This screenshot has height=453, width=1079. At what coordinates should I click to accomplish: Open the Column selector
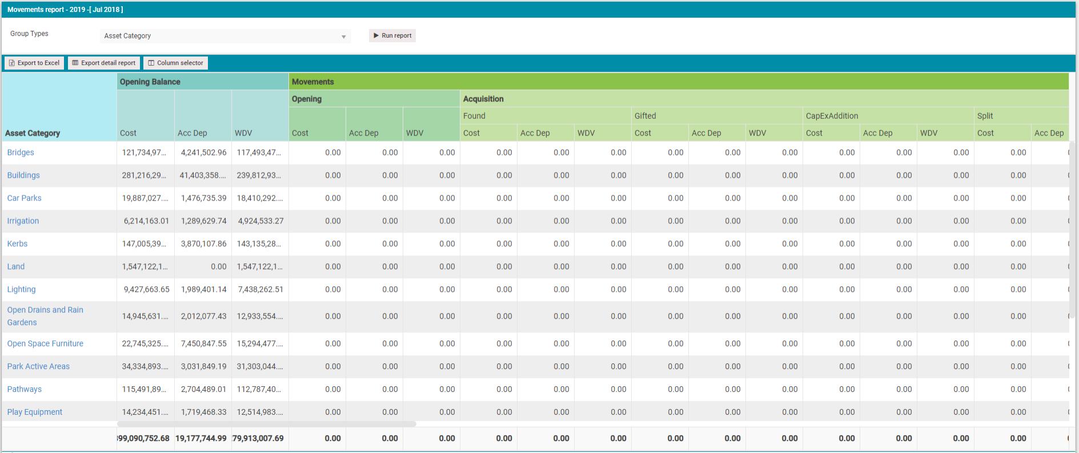[176, 63]
